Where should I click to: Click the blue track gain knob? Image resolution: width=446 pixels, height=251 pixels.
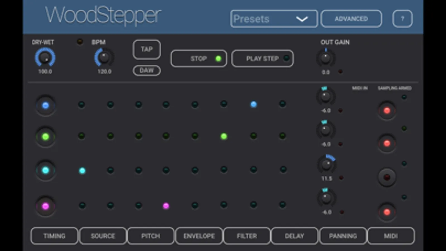pos(326,96)
